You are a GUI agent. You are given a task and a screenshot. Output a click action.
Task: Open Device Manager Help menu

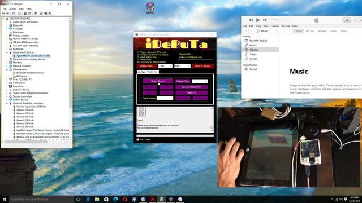29,9
